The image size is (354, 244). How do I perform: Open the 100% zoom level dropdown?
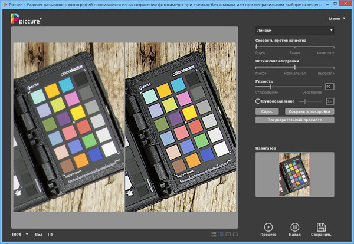pyautogui.click(x=20, y=235)
